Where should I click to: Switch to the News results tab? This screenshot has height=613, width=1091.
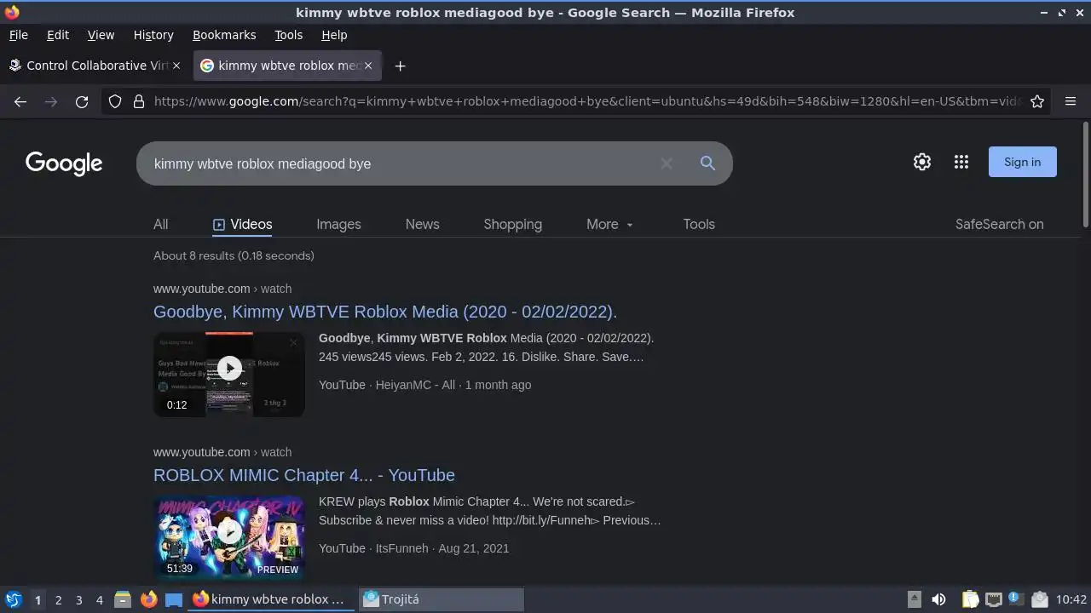(422, 224)
